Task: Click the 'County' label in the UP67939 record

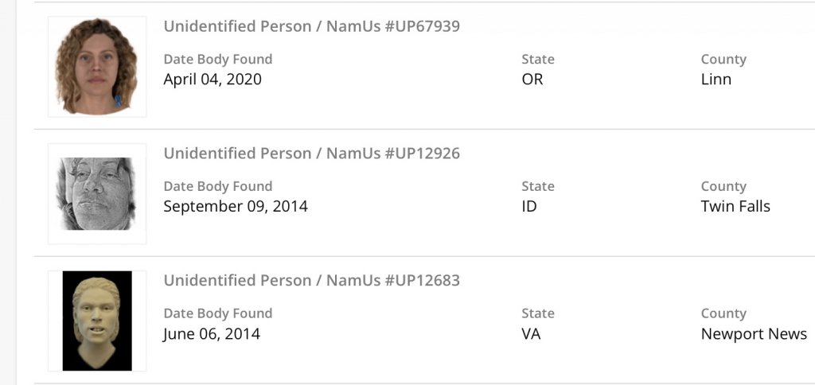Action: [723, 60]
